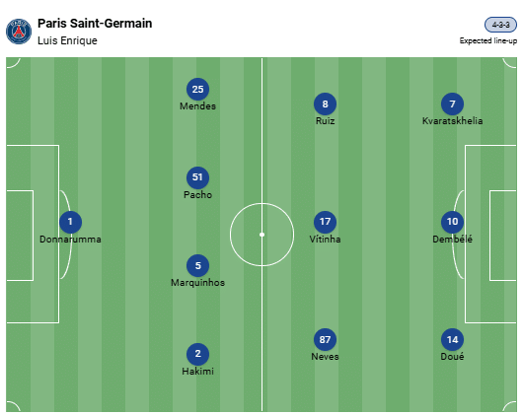Select Doué's number 14 player badge
Screen dimensions: 523x415
coord(452,340)
